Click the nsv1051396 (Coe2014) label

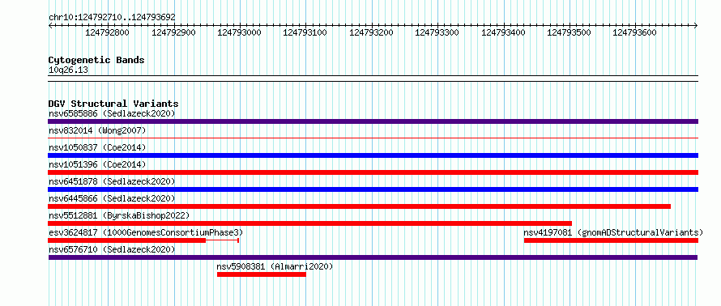click(x=97, y=164)
